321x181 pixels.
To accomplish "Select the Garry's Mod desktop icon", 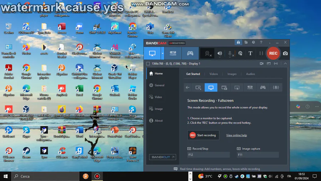I will point(80,153).
